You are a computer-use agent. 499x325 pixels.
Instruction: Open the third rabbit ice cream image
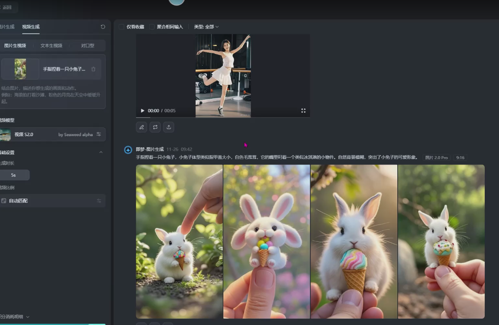354,241
